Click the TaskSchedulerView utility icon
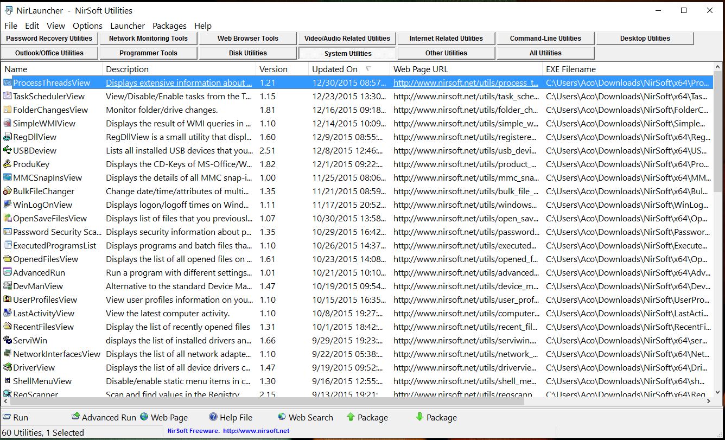 coord(8,96)
